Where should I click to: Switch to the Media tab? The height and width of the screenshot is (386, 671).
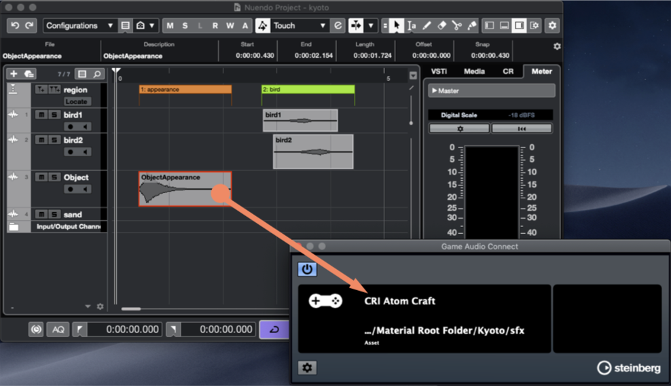click(474, 71)
